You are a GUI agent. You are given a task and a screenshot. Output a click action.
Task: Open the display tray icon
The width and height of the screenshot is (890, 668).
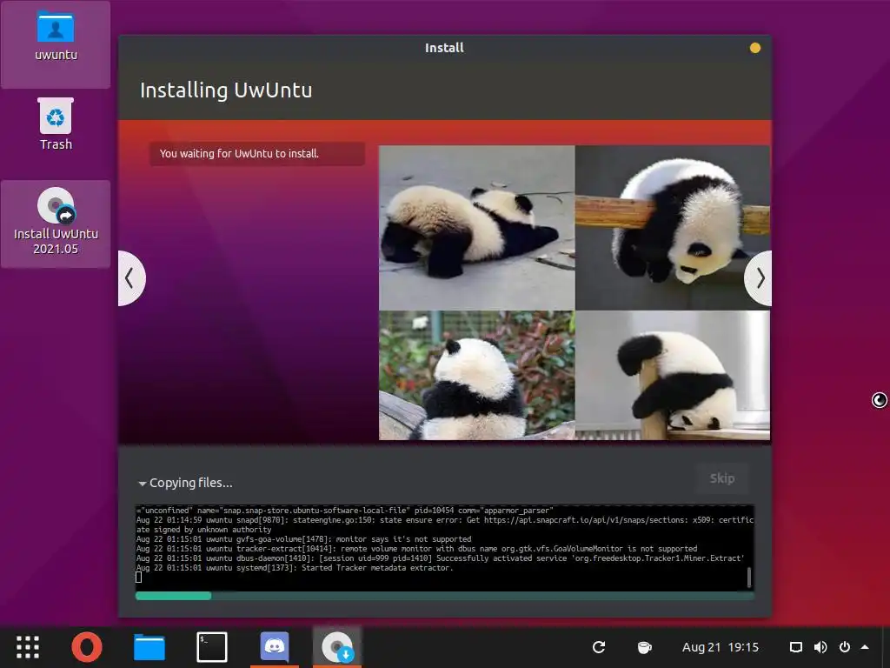click(796, 647)
